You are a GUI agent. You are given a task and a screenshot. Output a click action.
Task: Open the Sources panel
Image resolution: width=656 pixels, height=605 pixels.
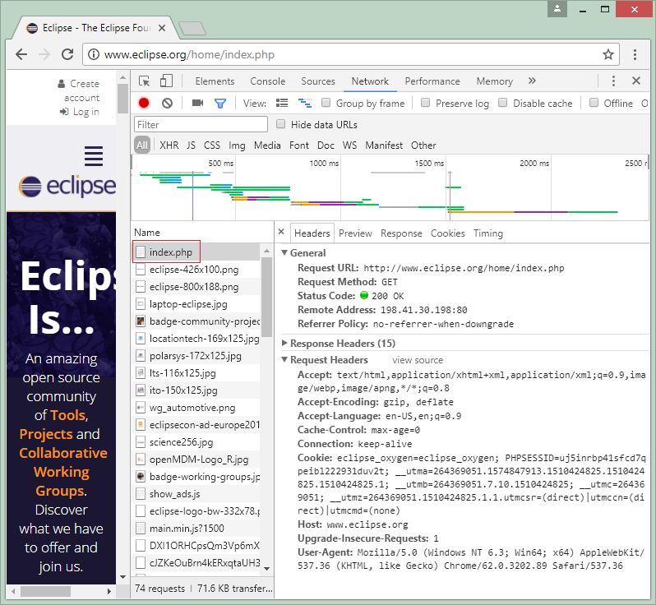[x=318, y=81]
